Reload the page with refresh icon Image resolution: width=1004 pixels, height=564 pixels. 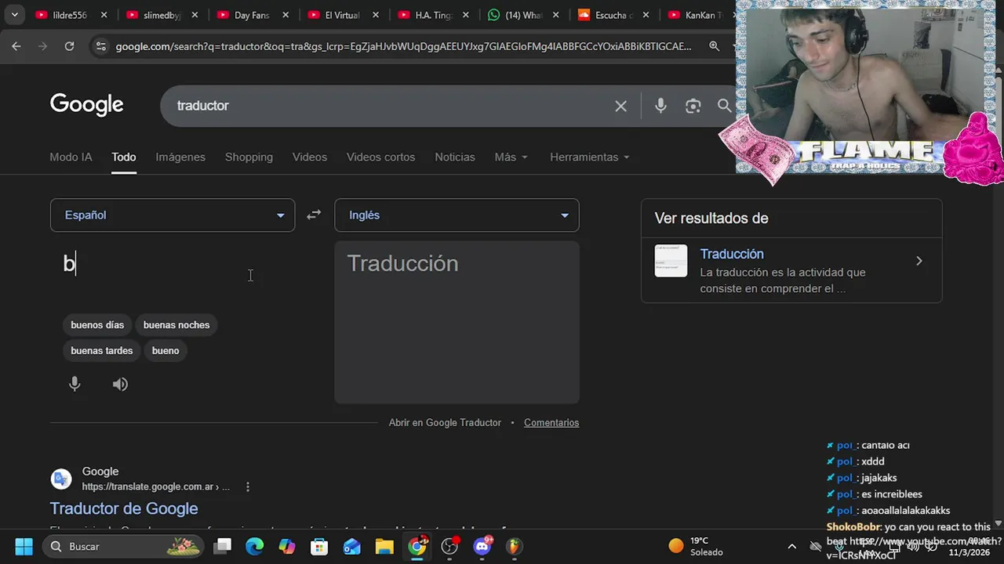(x=69, y=46)
